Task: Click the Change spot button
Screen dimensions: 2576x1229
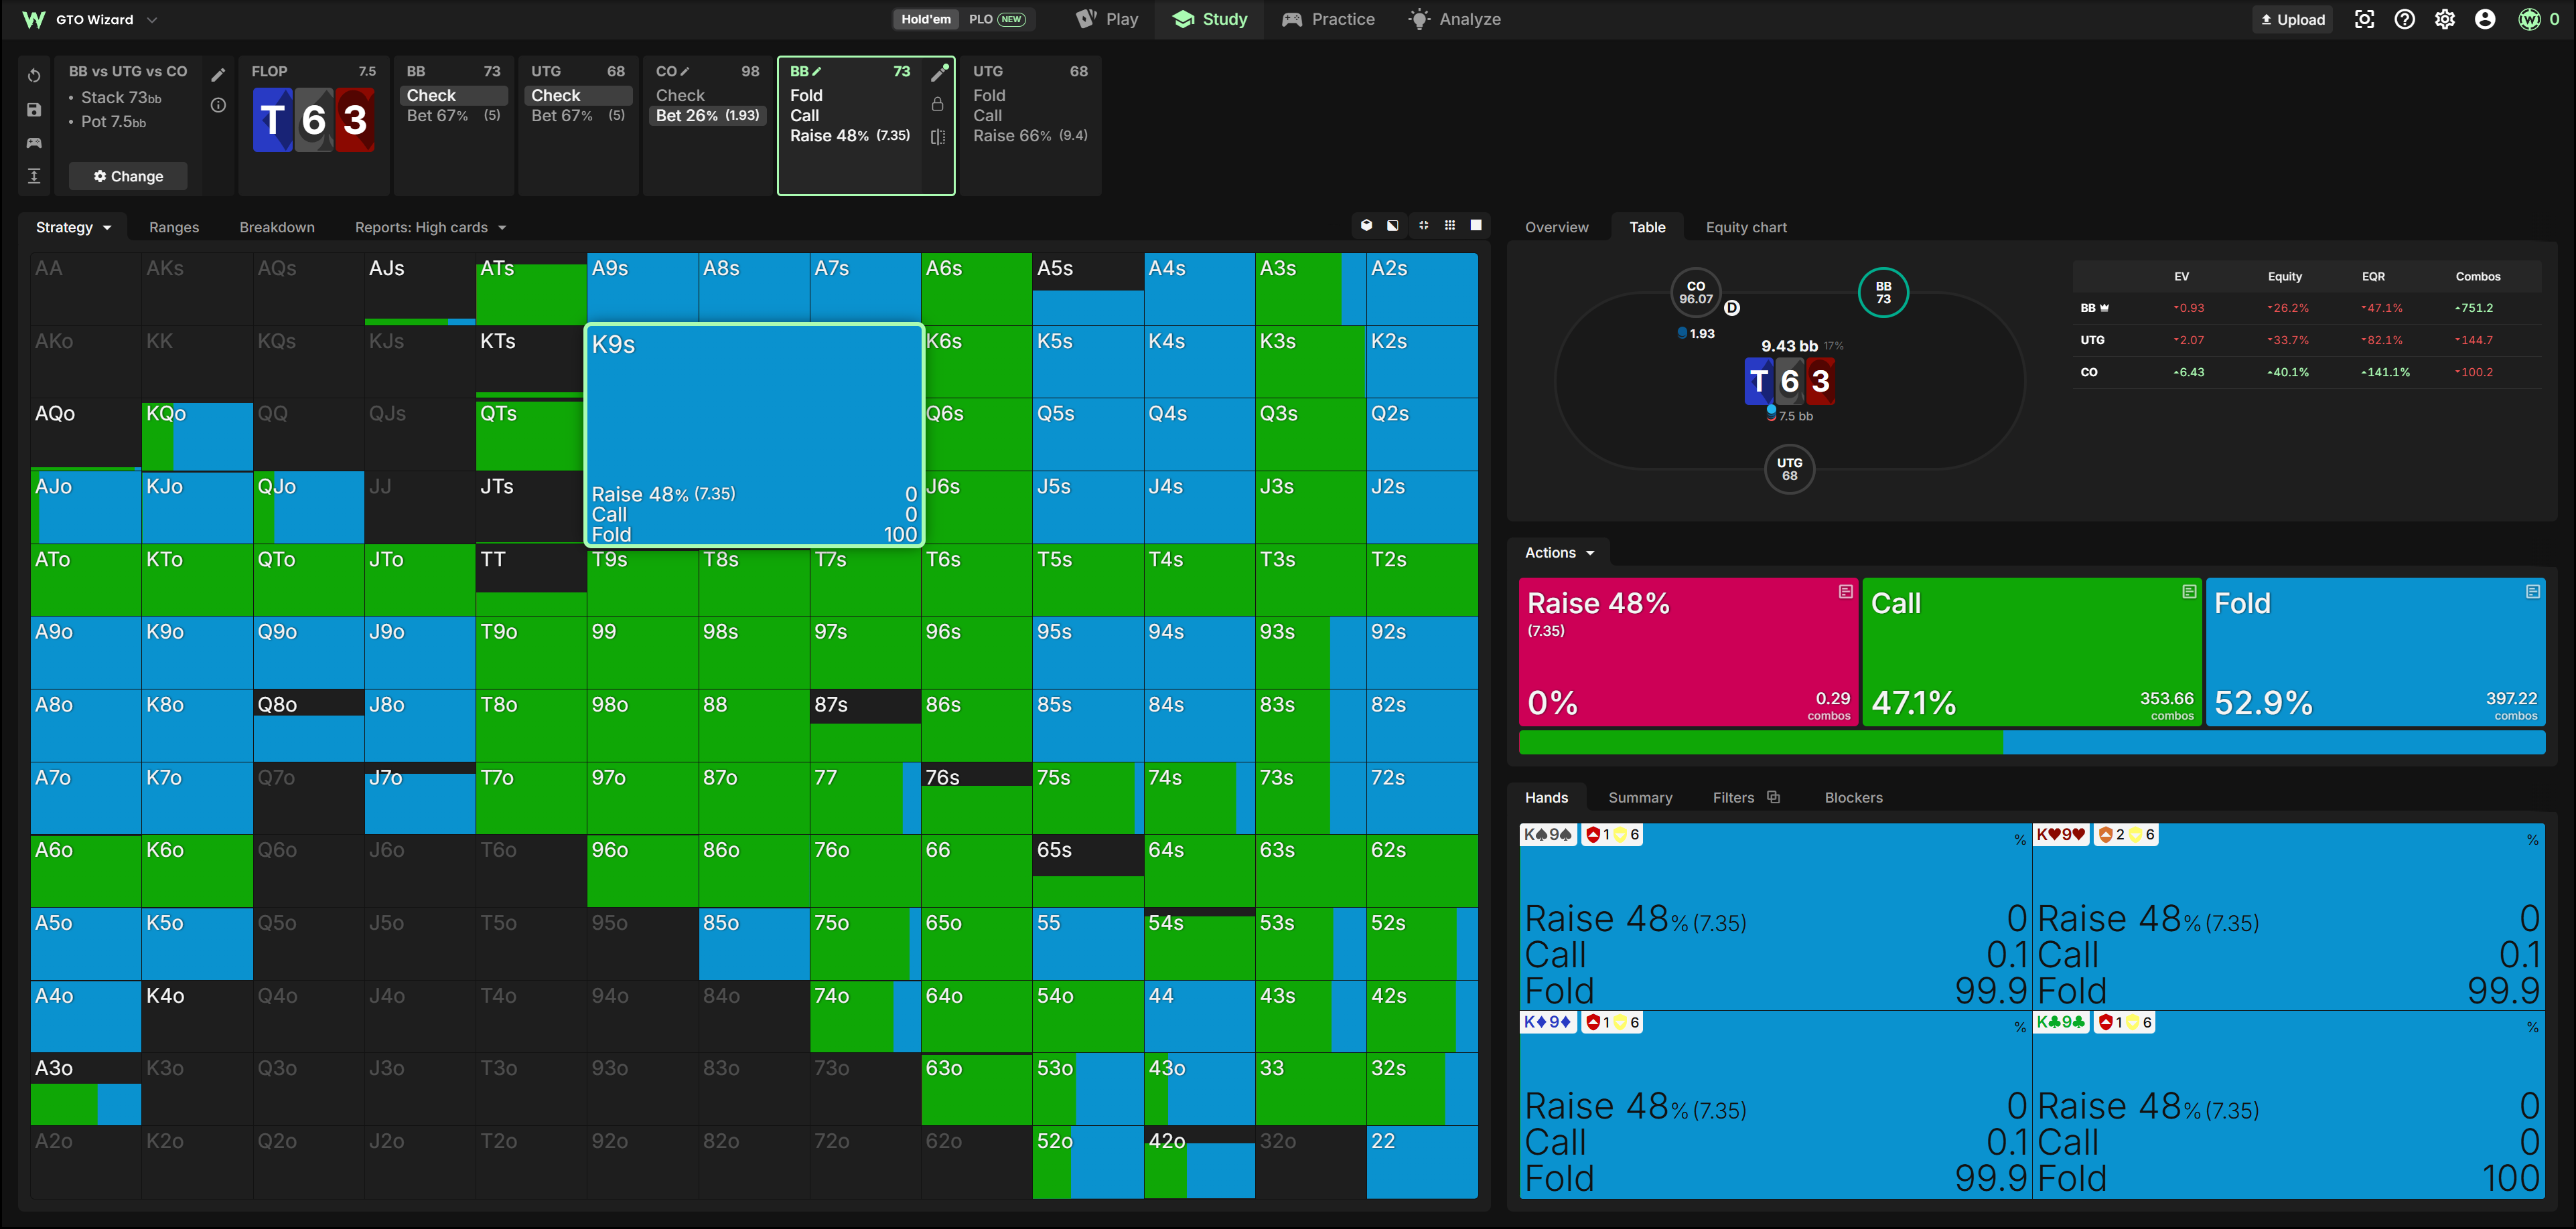Action: (x=128, y=176)
